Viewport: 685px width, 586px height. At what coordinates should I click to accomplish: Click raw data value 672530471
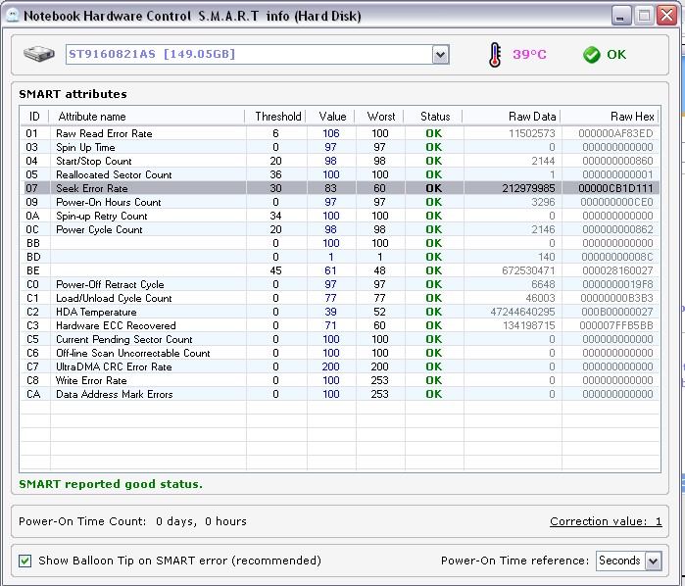[x=528, y=270]
